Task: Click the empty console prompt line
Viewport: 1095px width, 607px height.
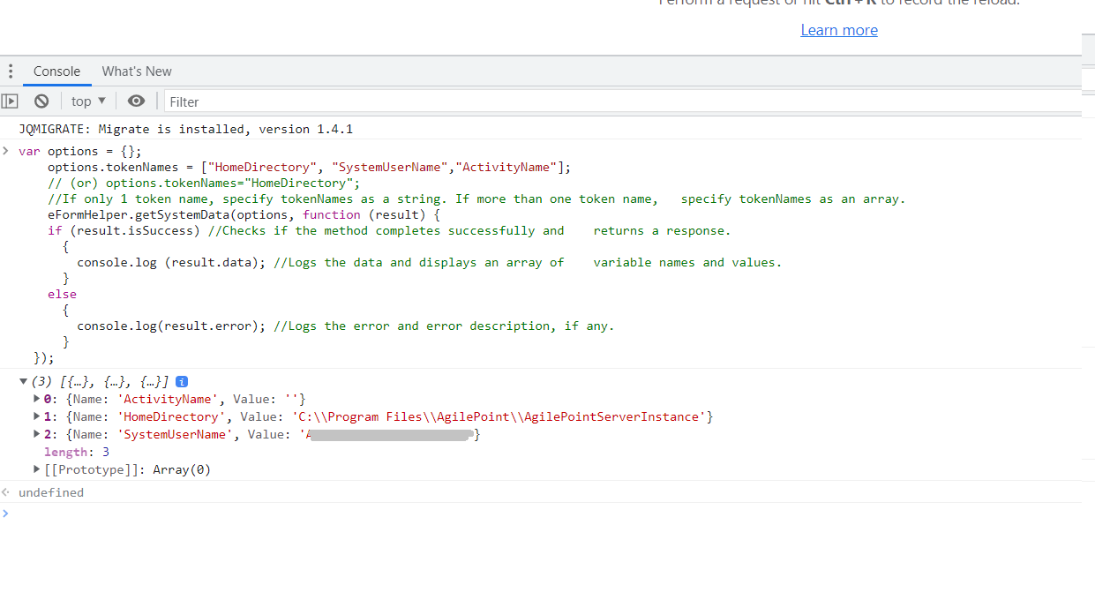Action: [x=529, y=513]
